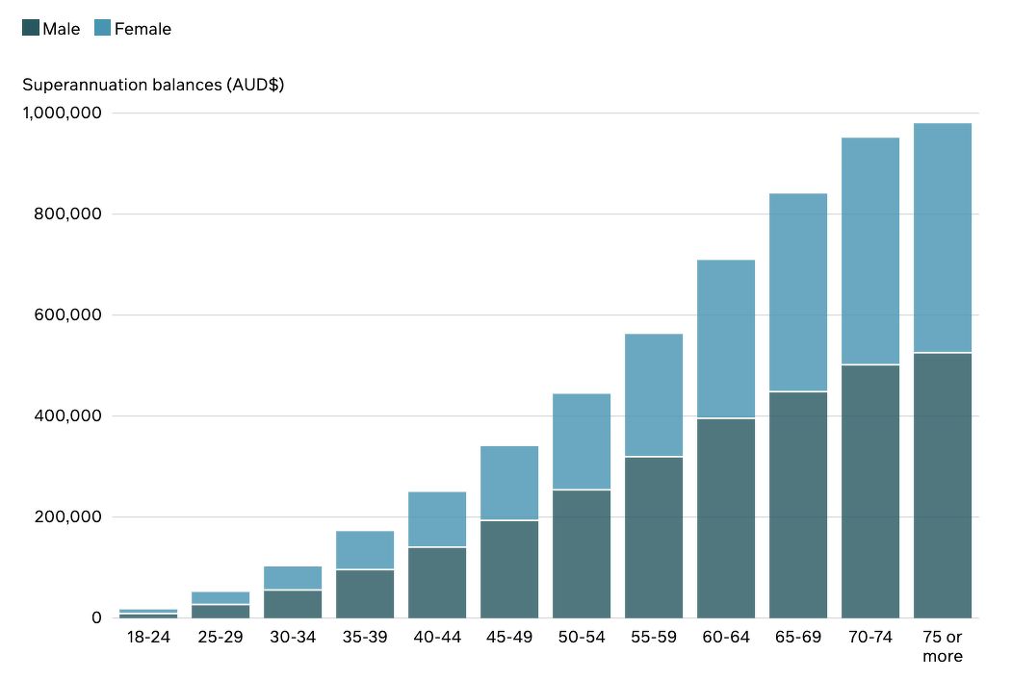Click the 600,000 y-axis label
The width and height of the screenshot is (1012, 679).
coord(67,314)
